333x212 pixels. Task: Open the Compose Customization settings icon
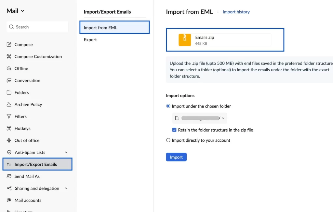point(9,56)
